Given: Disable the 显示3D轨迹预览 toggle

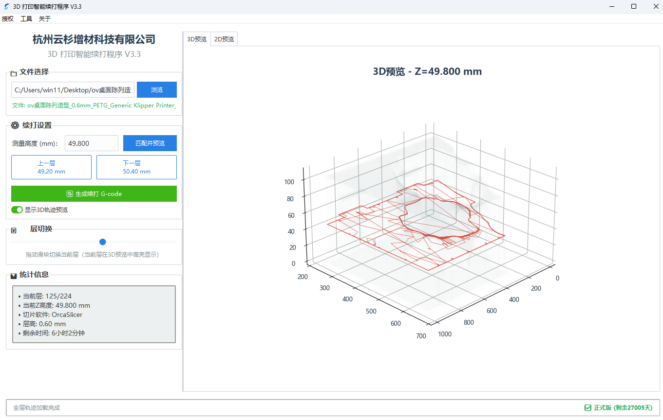Looking at the screenshot, I should [x=17, y=210].
